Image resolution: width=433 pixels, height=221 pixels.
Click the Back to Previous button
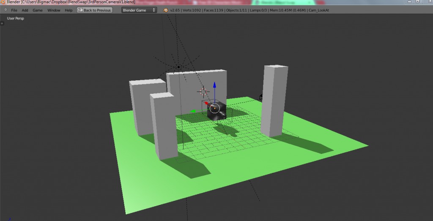94,10
